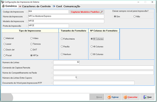Select the SAT printer type
Screen dimensions: 157x102
pyautogui.click(x=34, y=50)
